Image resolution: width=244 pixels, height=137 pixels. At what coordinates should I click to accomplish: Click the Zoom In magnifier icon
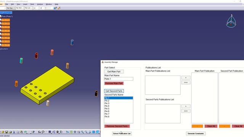(x=82, y=132)
